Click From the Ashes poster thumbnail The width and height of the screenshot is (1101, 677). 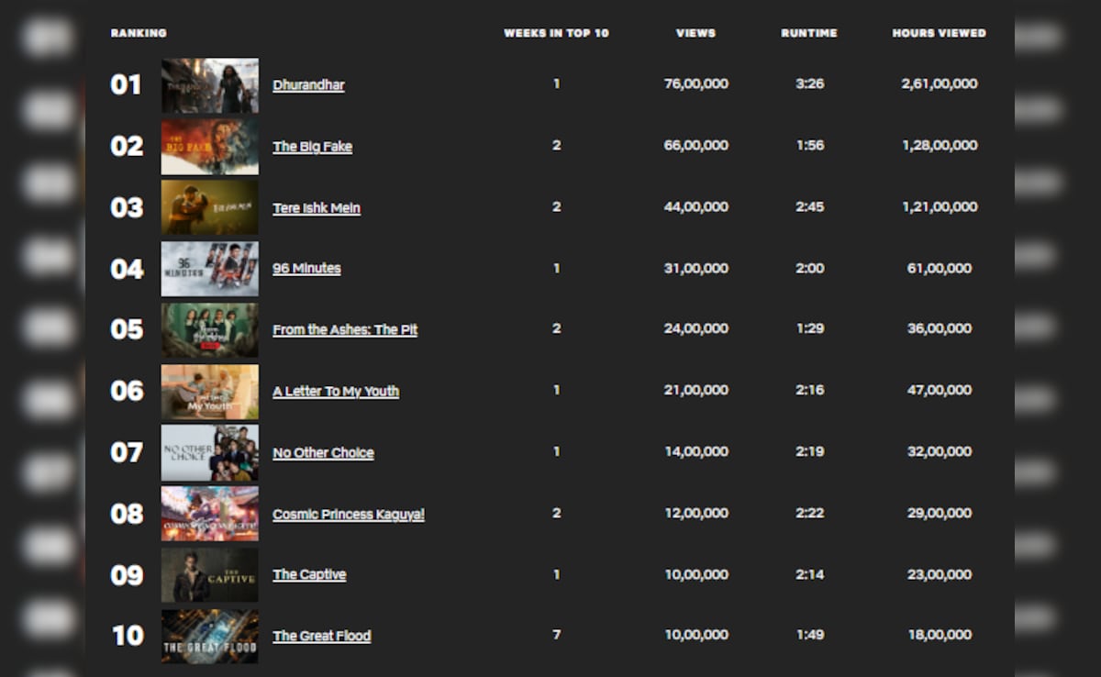point(209,330)
